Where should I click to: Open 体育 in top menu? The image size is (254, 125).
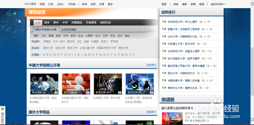pyautogui.click(x=102, y=4)
